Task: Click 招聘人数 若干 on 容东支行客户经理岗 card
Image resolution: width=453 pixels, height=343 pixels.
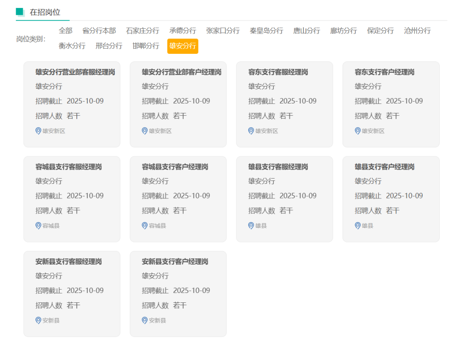Action: [377, 116]
